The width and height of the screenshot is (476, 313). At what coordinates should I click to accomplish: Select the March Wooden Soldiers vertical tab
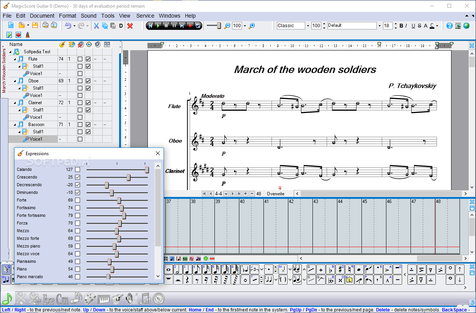[4, 70]
